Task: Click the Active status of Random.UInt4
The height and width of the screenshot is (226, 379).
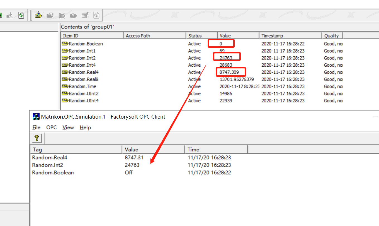Action: [194, 100]
